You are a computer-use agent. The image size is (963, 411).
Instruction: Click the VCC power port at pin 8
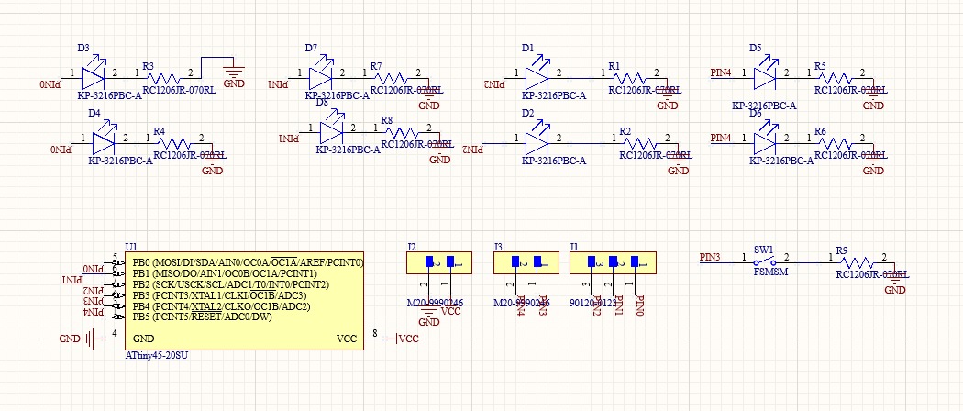point(408,339)
